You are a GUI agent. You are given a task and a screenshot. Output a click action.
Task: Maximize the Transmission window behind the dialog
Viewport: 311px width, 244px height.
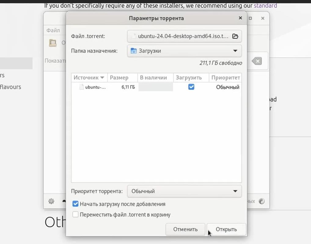(x=250, y=18)
